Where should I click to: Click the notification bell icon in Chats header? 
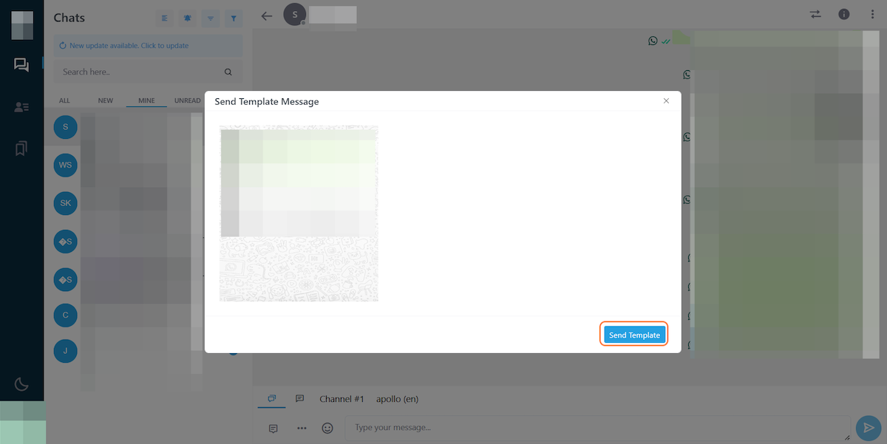tap(188, 18)
